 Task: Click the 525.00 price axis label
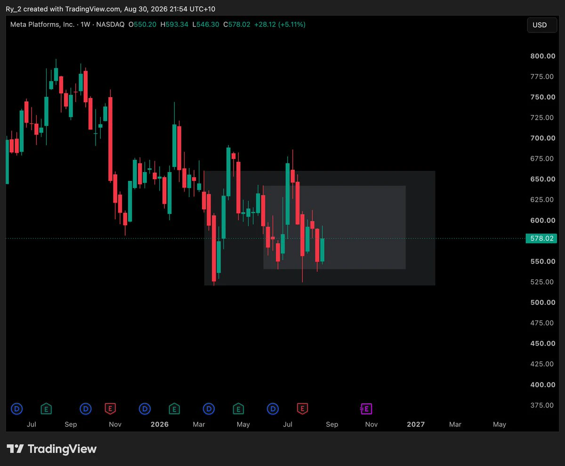coord(542,282)
